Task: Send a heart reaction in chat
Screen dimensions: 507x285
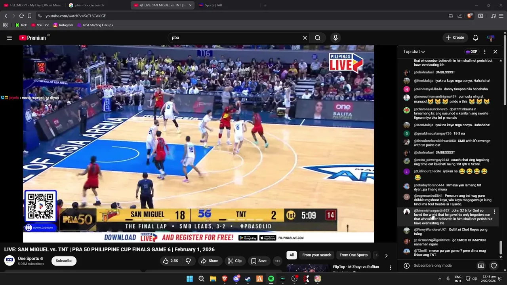Action: 494,266
